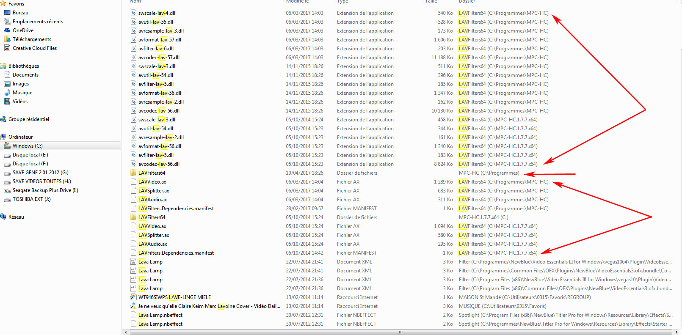Image resolution: width=682 pixels, height=335 pixels.
Task: Open Disque local (E:) drive icon
Action: click(x=7, y=155)
